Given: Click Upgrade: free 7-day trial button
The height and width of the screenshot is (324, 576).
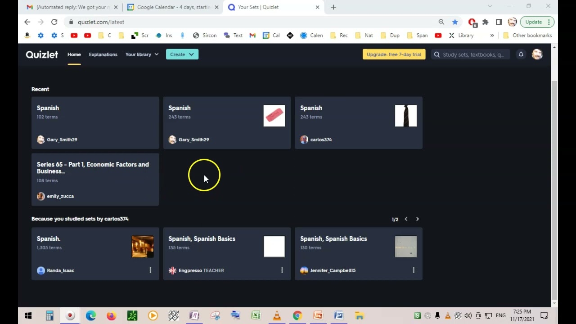Looking at the screenshot, I should tap(394, 54).
